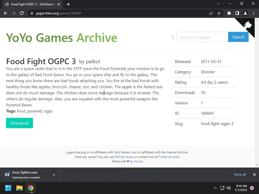
Task: Click the Version value 1
Action: (202, 103)
